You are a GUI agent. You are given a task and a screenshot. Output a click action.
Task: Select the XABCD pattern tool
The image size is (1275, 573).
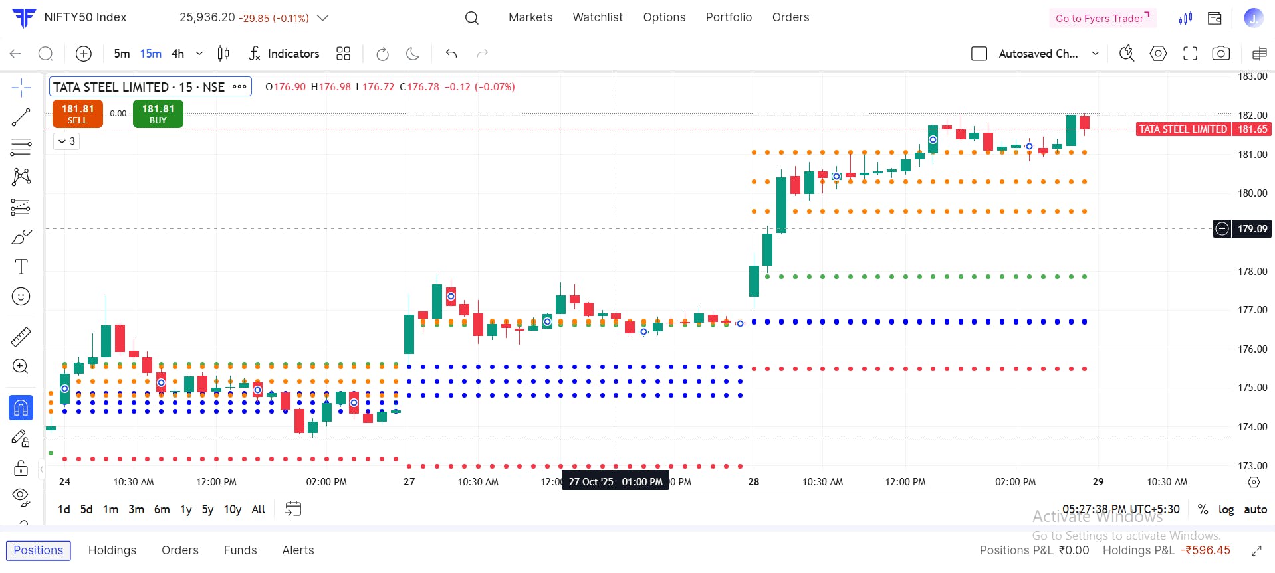tap(21, 177)
